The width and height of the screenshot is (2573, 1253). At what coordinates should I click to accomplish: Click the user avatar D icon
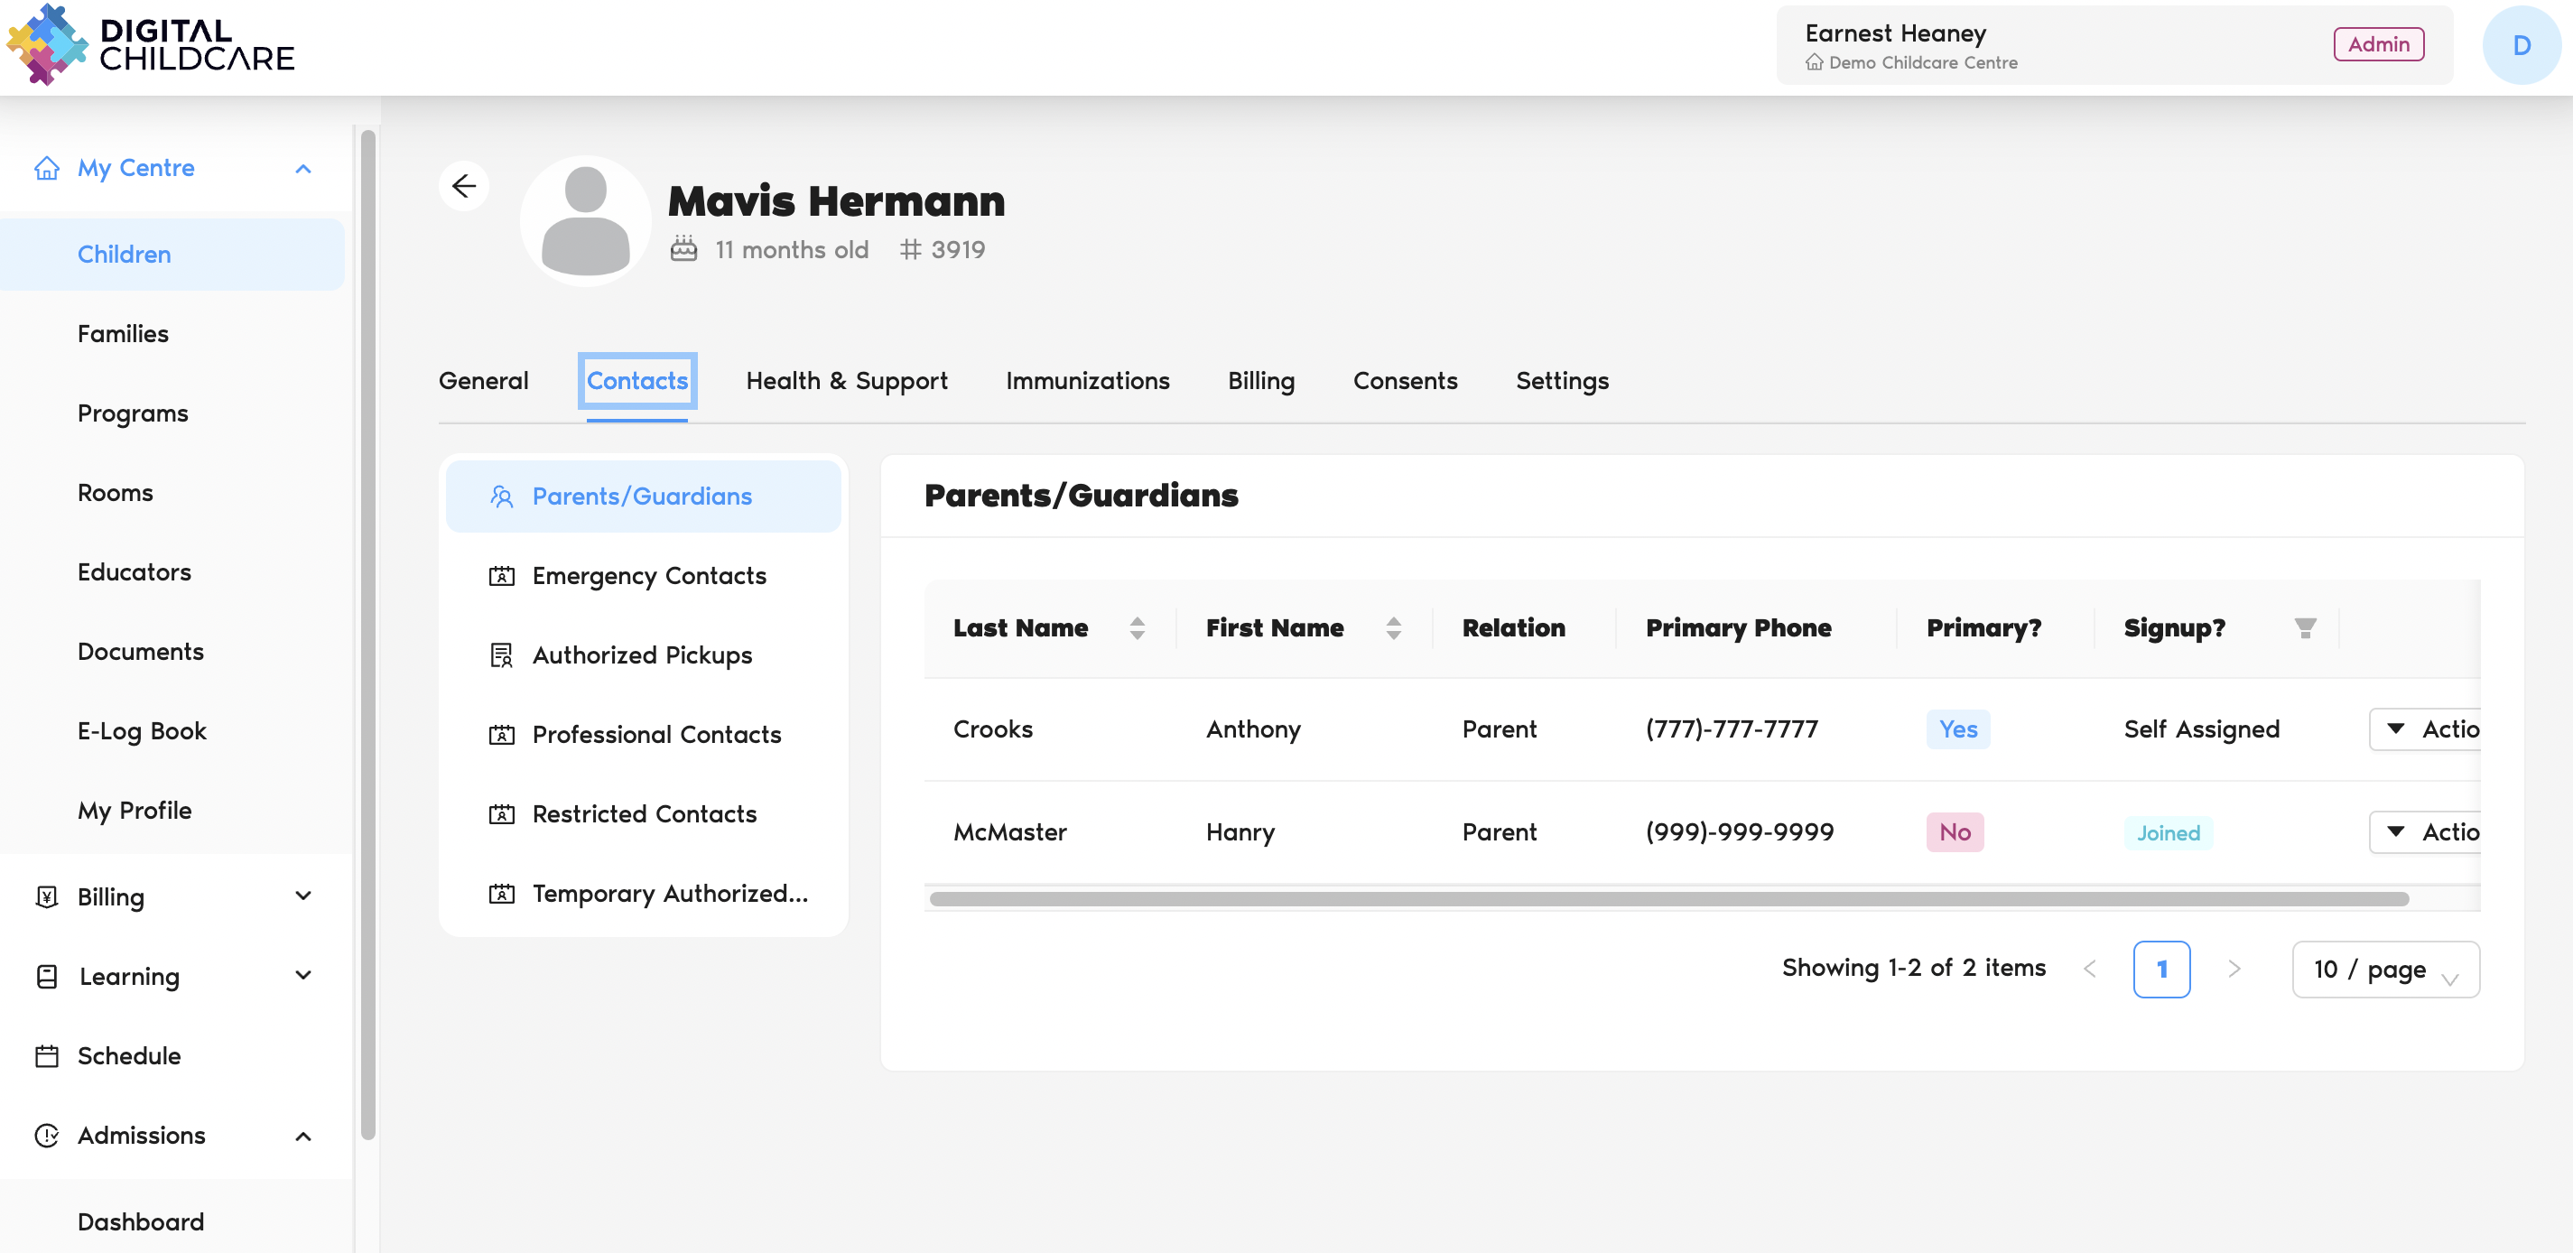coord(2520,45)
